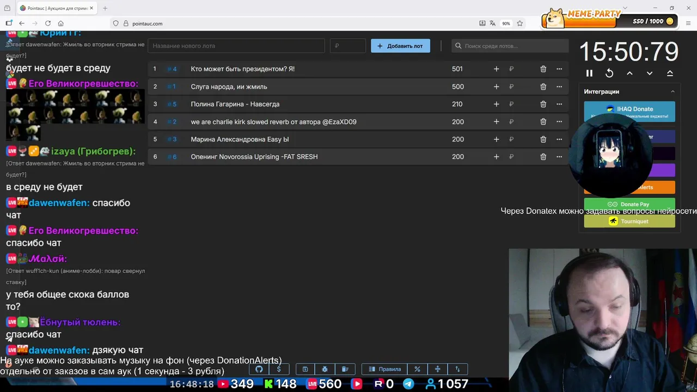Add amount to lot Кто может быть президентом
Screen dimensions: 697x392
[496, 69]
